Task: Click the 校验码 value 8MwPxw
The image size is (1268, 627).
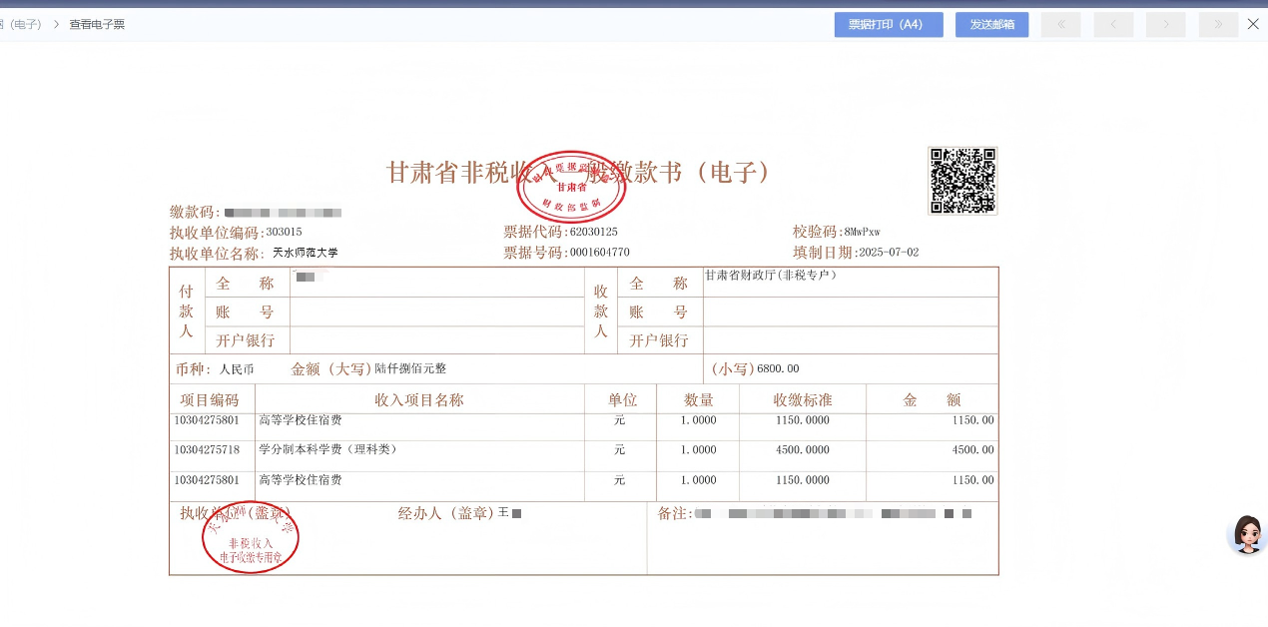Action: coord(862,233)
